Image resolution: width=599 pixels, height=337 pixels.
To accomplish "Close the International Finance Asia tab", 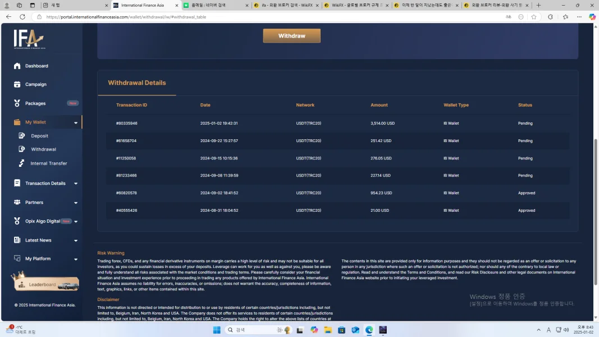I will pos(176,6).
